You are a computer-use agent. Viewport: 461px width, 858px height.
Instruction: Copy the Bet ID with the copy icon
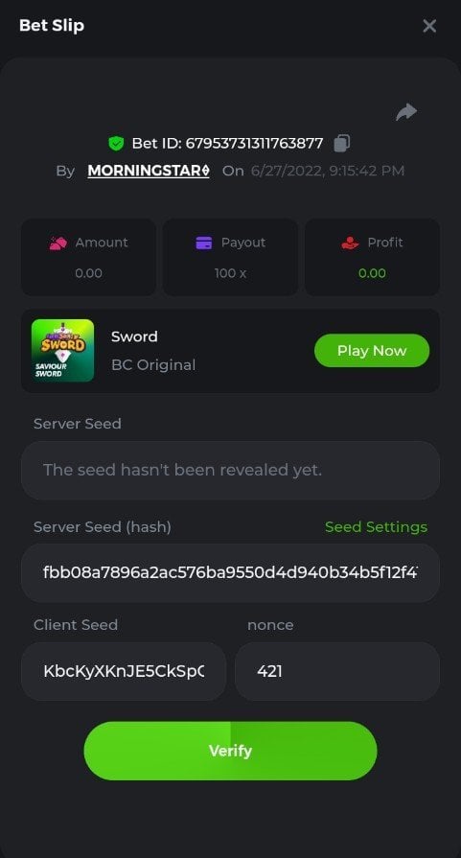point(342,144)
